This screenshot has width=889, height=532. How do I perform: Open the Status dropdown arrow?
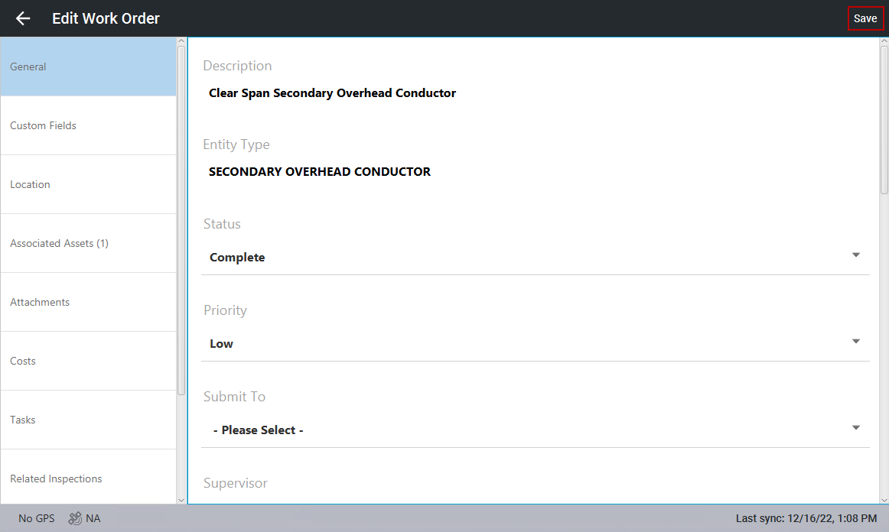click(856, 255)
